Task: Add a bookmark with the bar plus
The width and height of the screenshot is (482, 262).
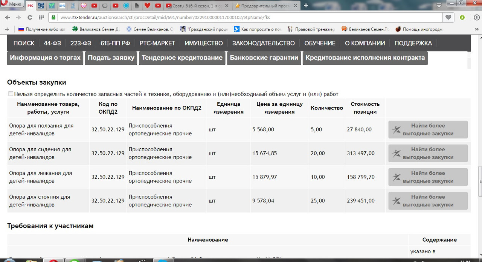Action: tap(7, 29)
